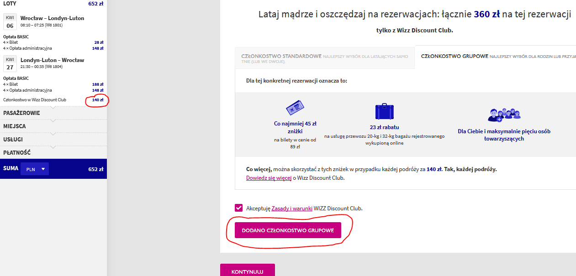576x276 pixels.
Task: Click the Dla Ciebie i maksymalnie pięciu osób text
Action: coord(504,135)
